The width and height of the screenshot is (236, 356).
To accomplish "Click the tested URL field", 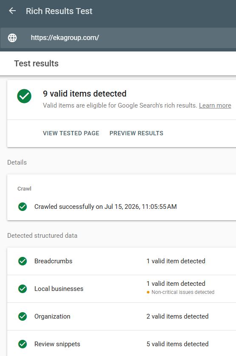I will (x=118, y=38).
